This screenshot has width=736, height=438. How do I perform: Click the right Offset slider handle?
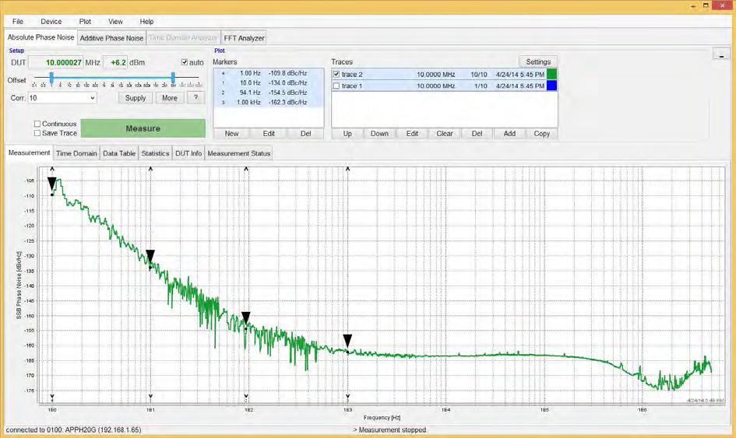[173, 77]
